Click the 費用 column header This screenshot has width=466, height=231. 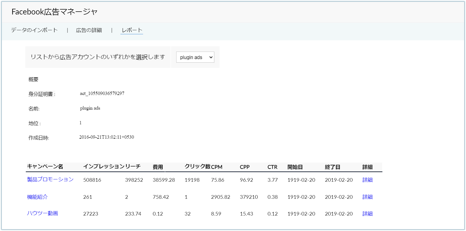coord(158,167)
